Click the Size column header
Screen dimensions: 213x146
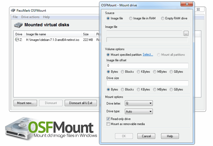coord(88,34)
